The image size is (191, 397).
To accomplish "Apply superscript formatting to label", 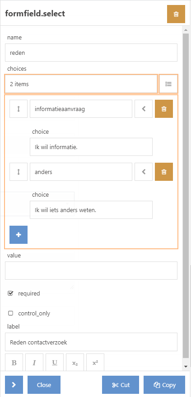I will 95,363.
